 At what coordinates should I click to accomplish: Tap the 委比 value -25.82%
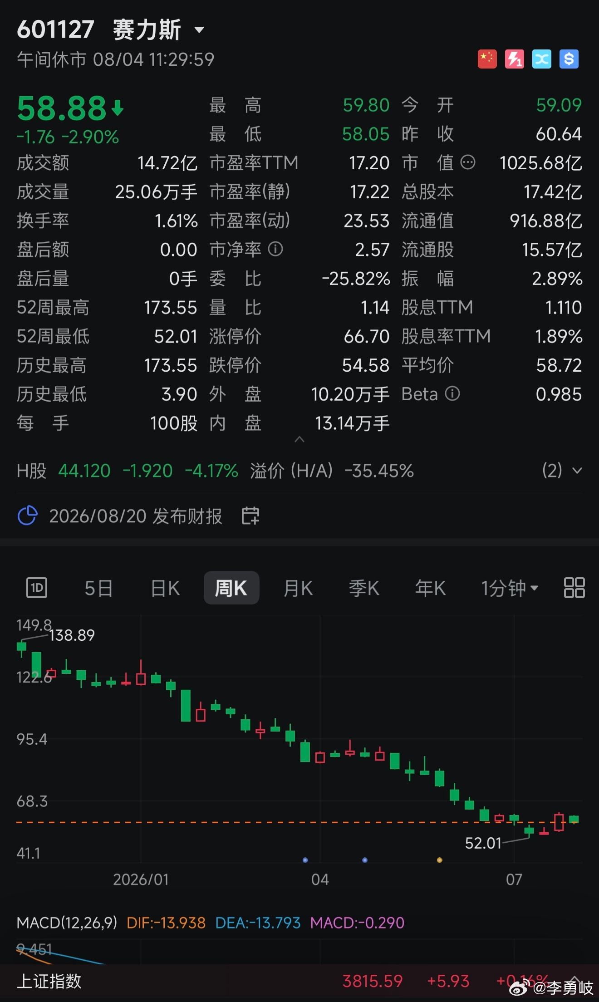point(356,279)
